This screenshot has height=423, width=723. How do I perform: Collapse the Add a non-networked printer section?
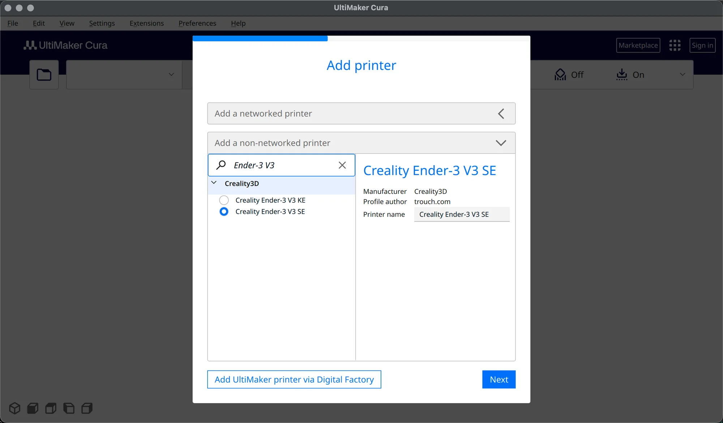coord(361,143)
